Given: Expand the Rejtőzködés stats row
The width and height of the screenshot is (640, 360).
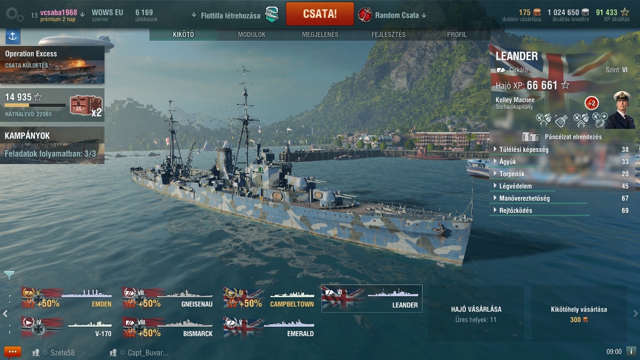Looking at the screenshot, I should 562,210.
